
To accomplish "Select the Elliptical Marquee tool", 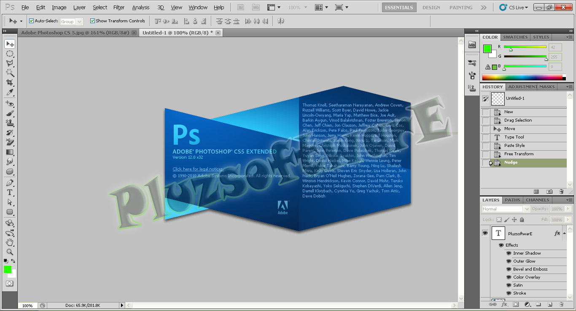I will point(10,54).
